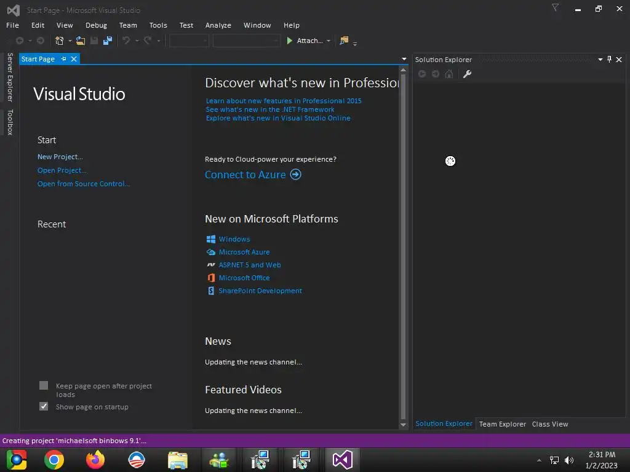Click the Solution Explorer Back arrow icon
The width and height of the screenshot is (630, 472).
[422, 74]
